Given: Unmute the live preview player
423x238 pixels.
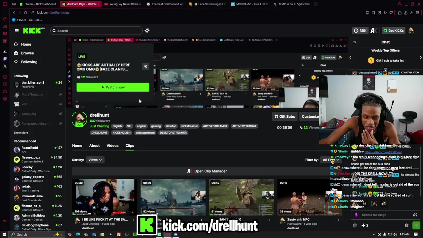Looking at the screenshot, I should click(x=145, y=66).
